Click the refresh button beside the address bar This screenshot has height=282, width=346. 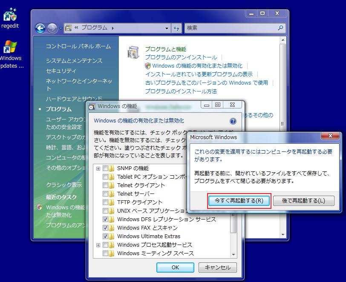176,28
